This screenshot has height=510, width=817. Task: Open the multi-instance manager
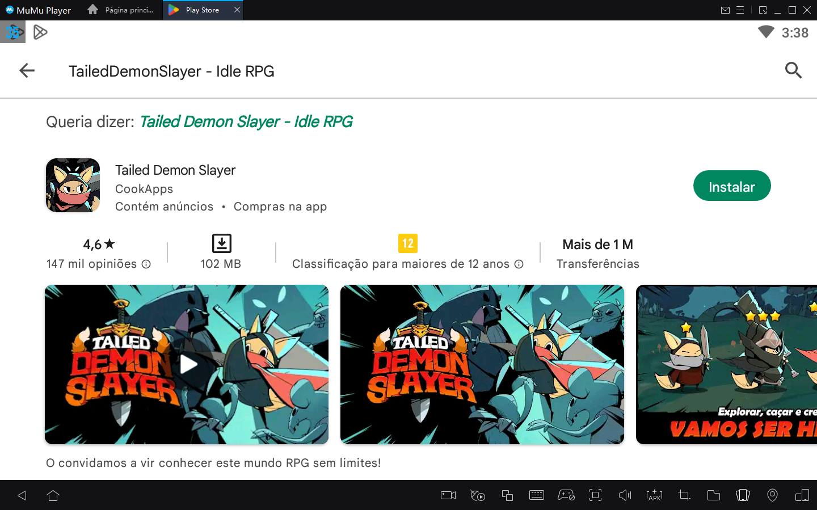click(507, 495)
